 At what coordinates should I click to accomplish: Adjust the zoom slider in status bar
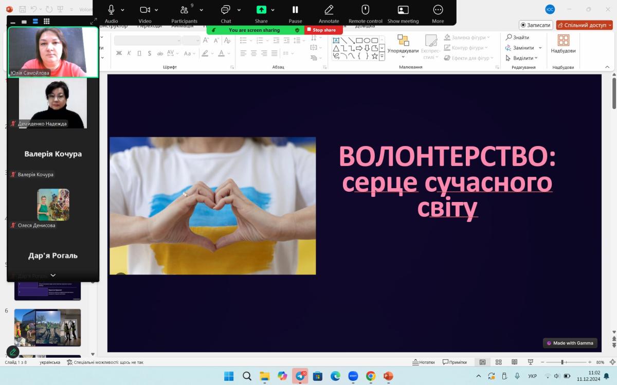pyautogui.click(x=561, y=362)
